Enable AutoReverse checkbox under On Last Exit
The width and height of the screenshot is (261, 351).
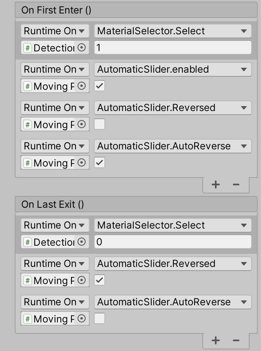[100, 319]
